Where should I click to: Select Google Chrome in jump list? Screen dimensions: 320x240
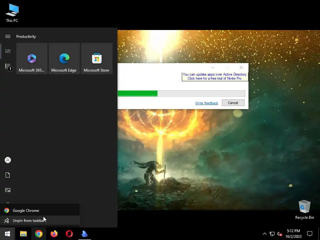point(40,210)
